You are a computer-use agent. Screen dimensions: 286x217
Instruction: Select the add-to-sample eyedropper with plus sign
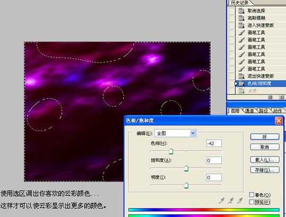pyautogui.click(x=230, y=201)
